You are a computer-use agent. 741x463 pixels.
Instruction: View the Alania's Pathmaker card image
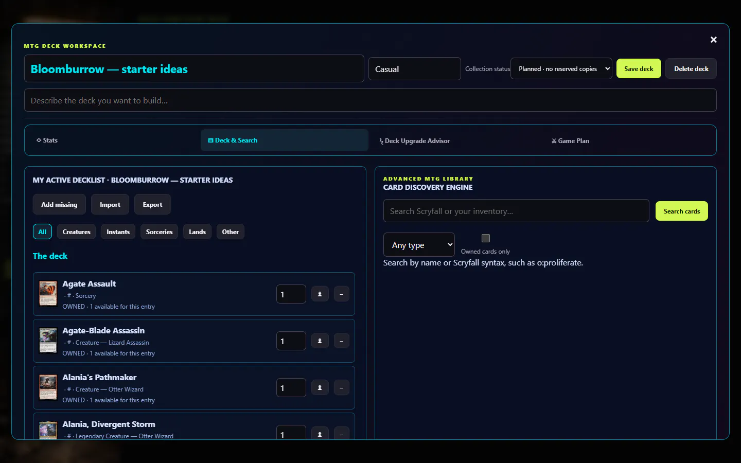point(48,387)
